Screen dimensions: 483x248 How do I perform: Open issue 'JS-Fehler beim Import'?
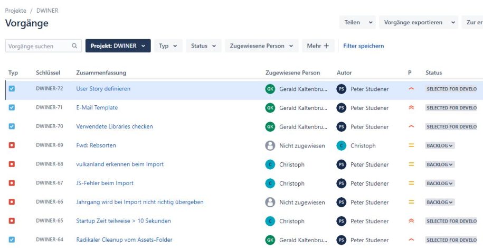105,183
